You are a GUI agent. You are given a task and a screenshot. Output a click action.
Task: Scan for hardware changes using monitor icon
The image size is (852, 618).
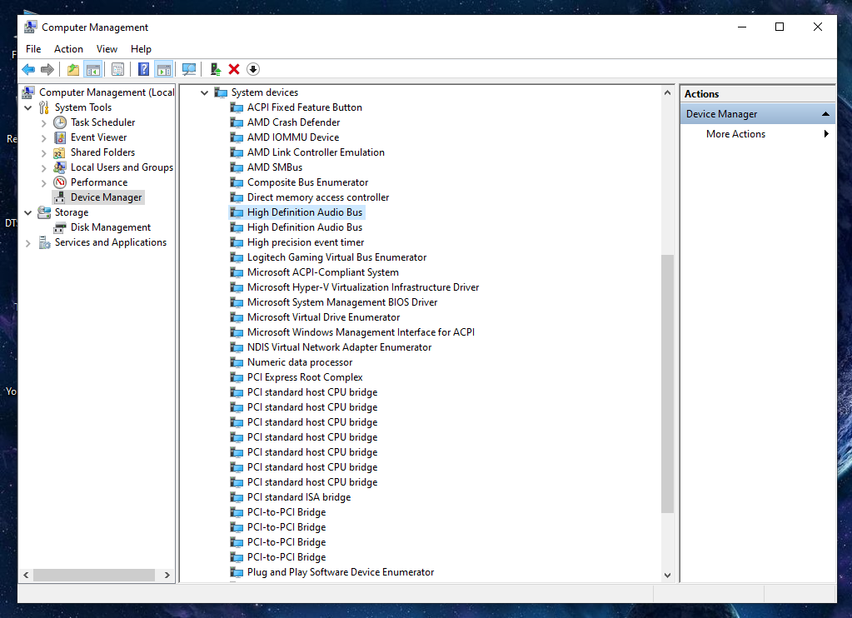[x=189, y=69]
